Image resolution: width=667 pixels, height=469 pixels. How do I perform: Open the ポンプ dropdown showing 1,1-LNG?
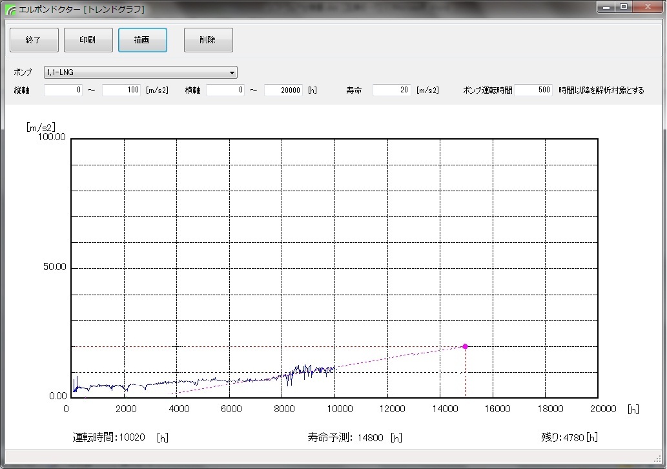140,72
